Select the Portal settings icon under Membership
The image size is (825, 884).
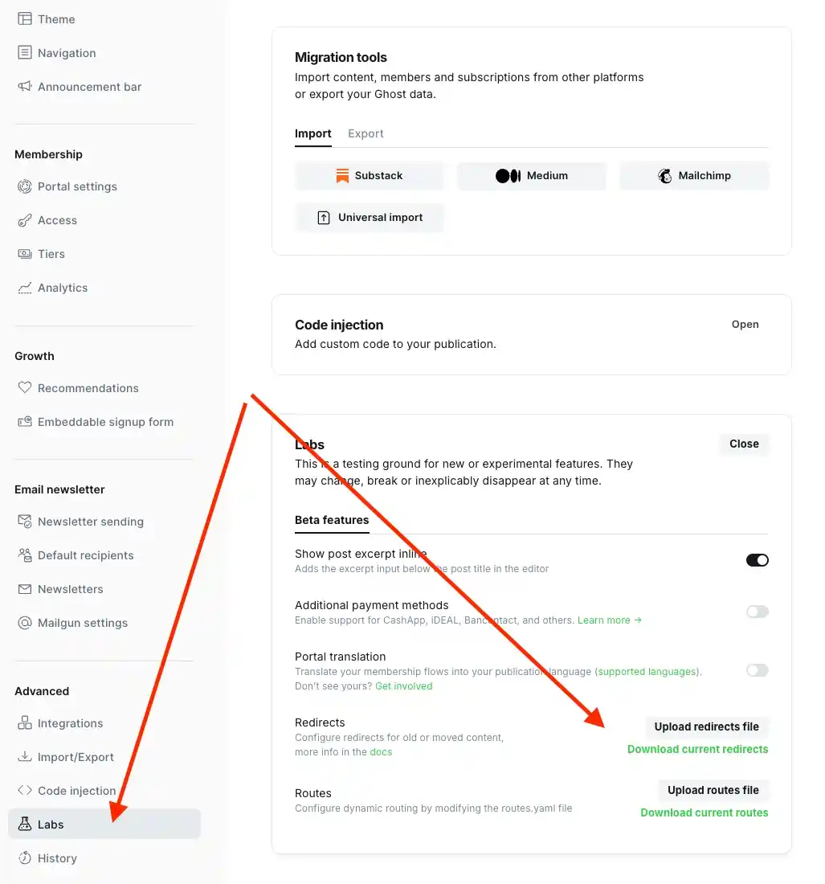(26, 186)
